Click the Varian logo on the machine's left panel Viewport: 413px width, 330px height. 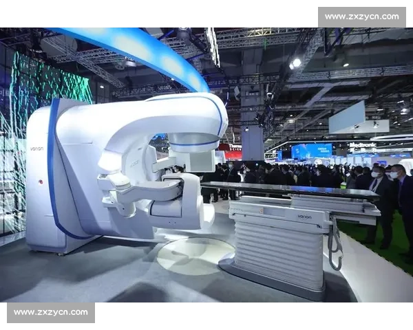36,148
